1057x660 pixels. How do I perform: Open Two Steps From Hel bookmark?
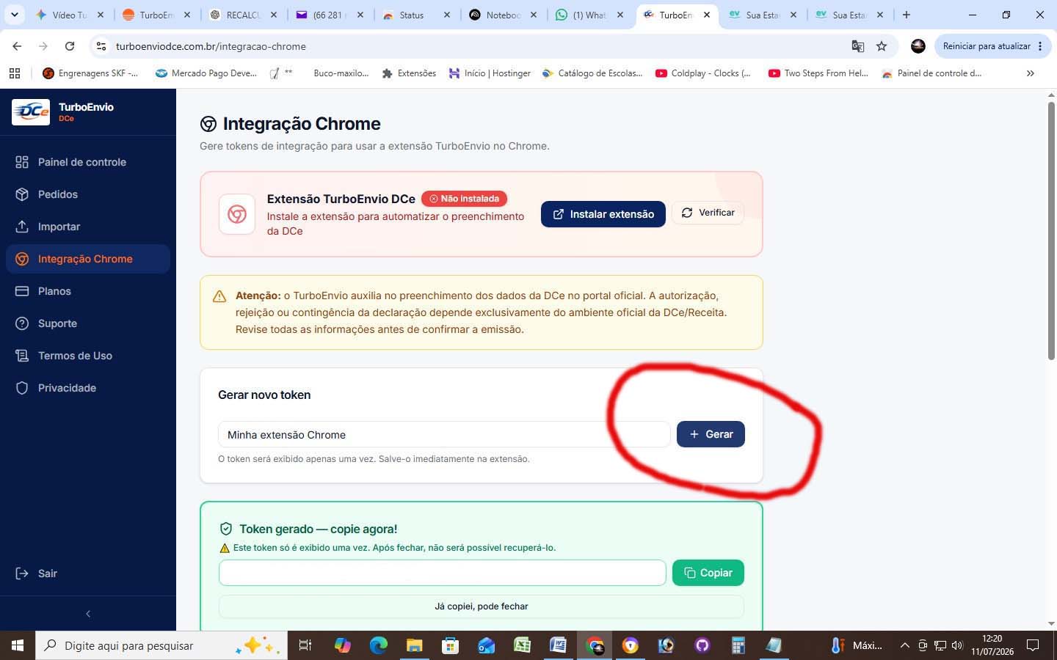tap(818, 73)
